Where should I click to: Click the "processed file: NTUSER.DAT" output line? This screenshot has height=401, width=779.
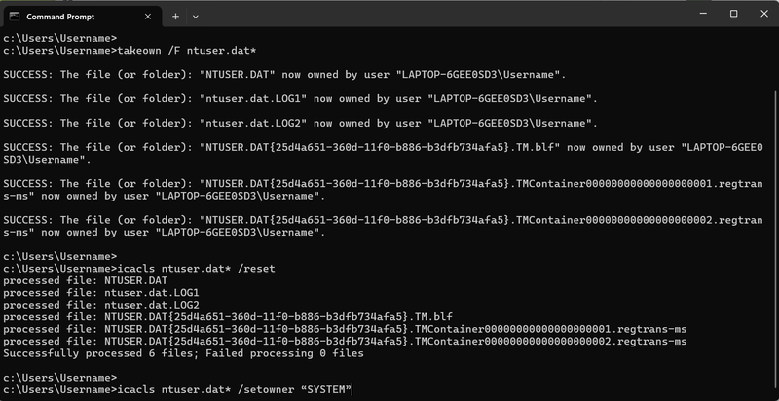point(86,280)
